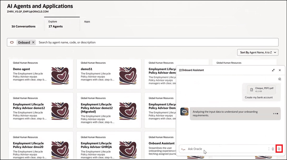Screen dimensions: 287x160
Task: Click Global Human Resources label on Demo agent card
Action: [x=25, y=63]
